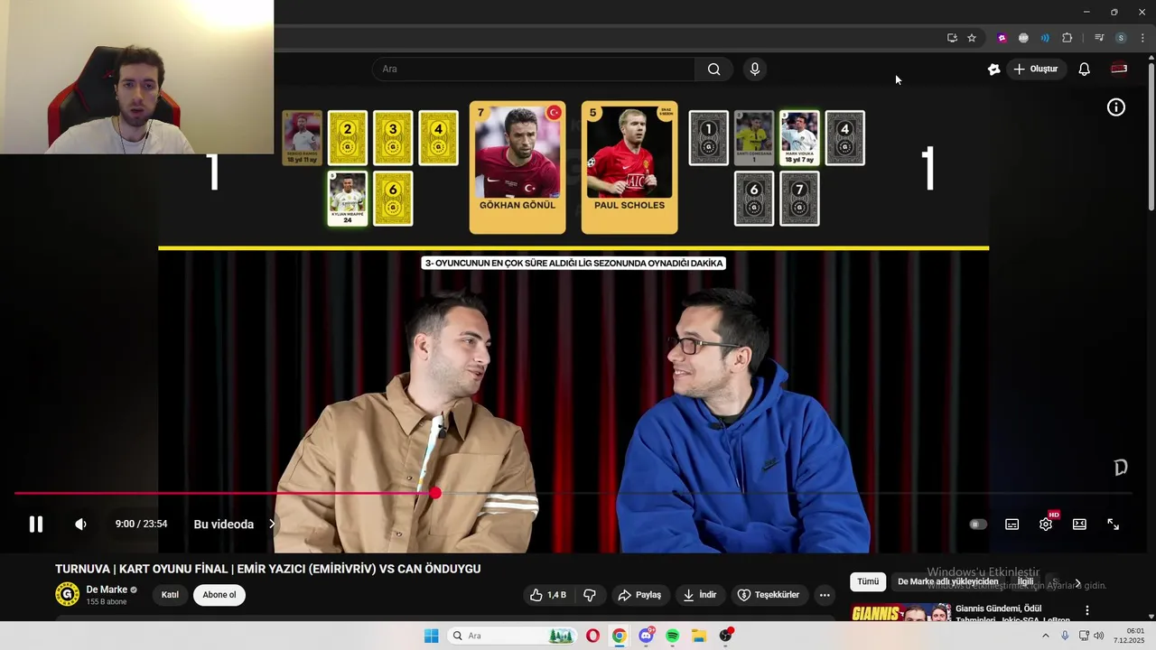Screen dimensions: 1156x650
Task: Open Spotify from the taskbar
Action: [672, 636]
